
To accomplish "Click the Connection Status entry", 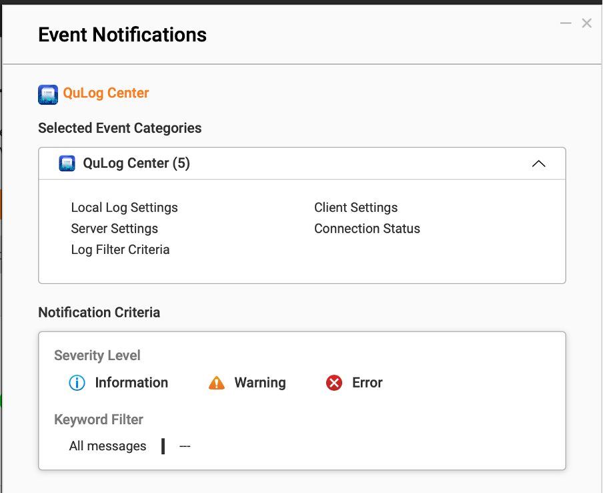I will point(367,228).
